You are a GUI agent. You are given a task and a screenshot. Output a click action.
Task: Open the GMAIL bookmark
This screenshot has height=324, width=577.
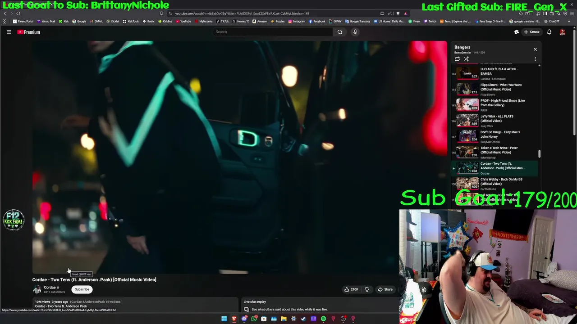[x=96, y=21]
